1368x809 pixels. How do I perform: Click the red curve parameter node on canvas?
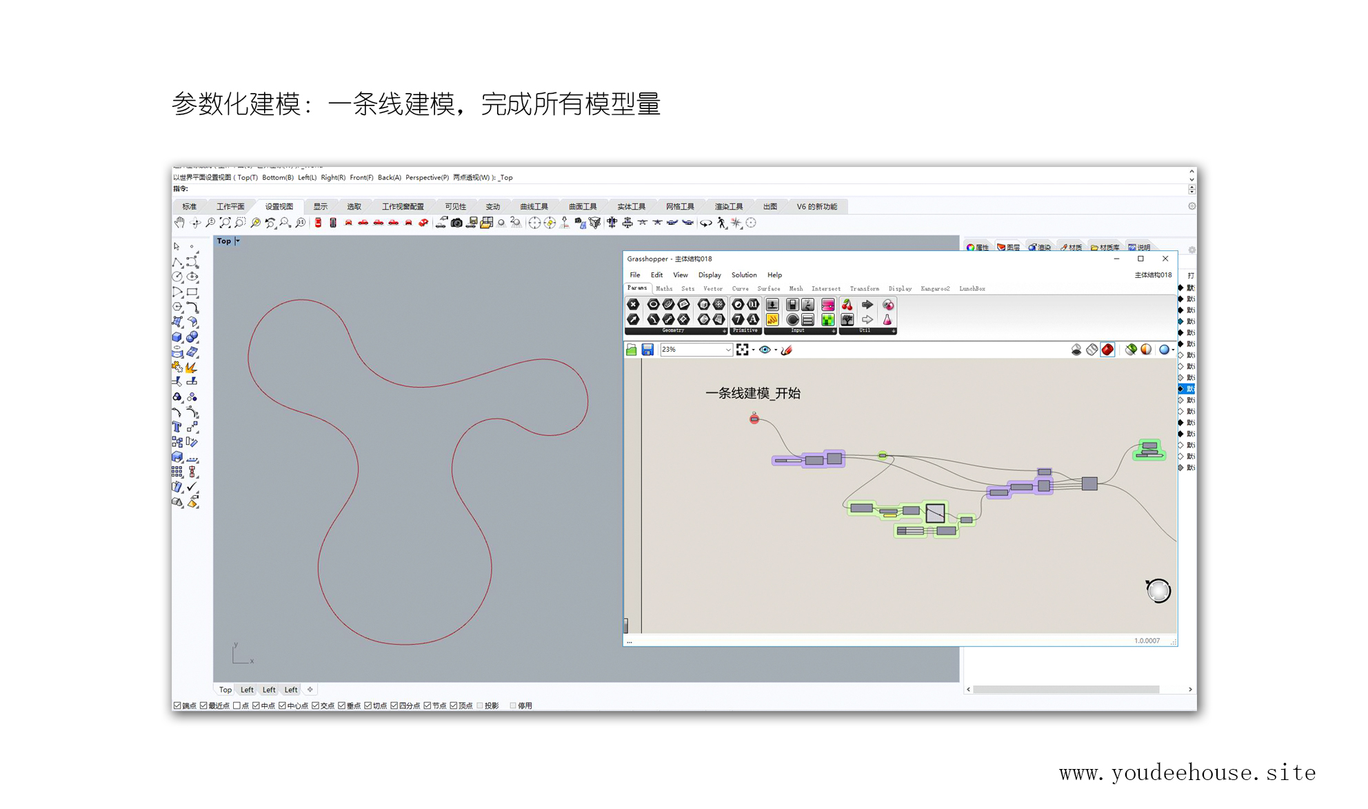[x=754, y=419]
